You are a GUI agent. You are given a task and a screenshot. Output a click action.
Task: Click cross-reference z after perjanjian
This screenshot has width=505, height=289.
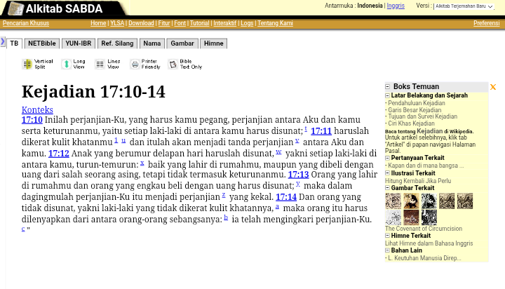click(224, 195)
